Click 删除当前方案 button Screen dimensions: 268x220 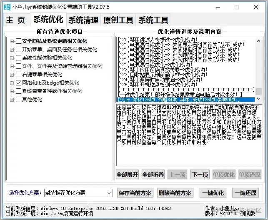pyautogui.click(x=175, y=193)
